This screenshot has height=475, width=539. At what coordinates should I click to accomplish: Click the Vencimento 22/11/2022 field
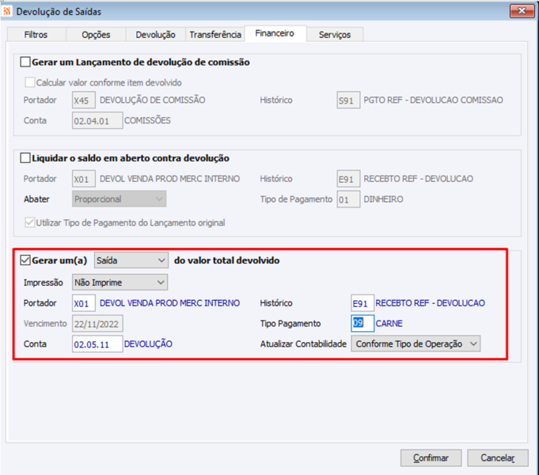click(97, 323)
